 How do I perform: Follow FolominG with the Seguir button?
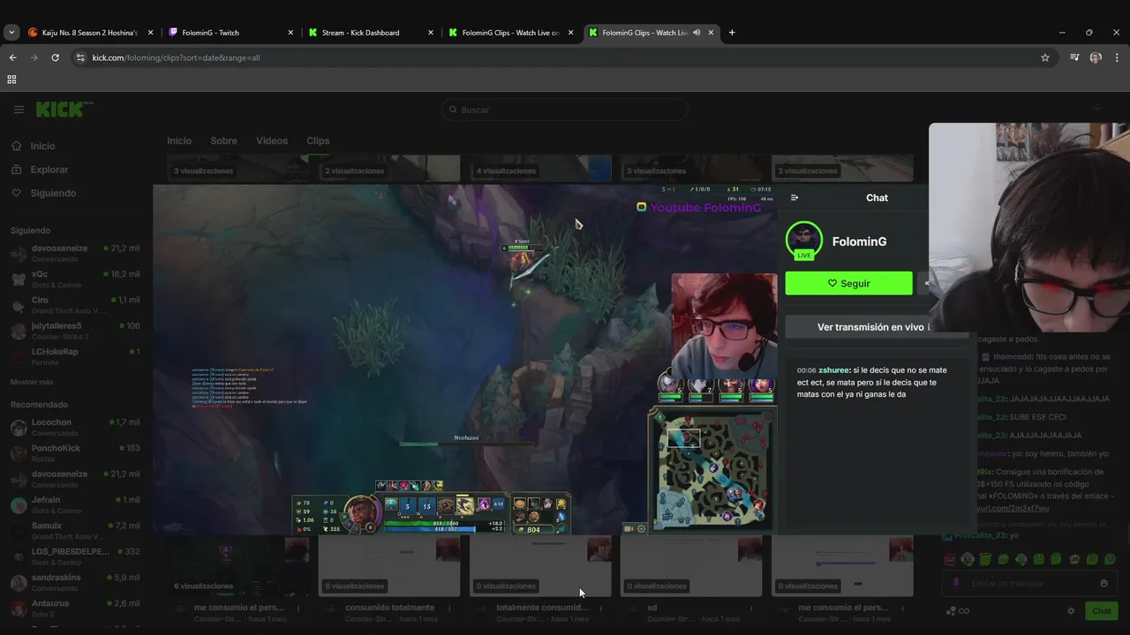848,283
